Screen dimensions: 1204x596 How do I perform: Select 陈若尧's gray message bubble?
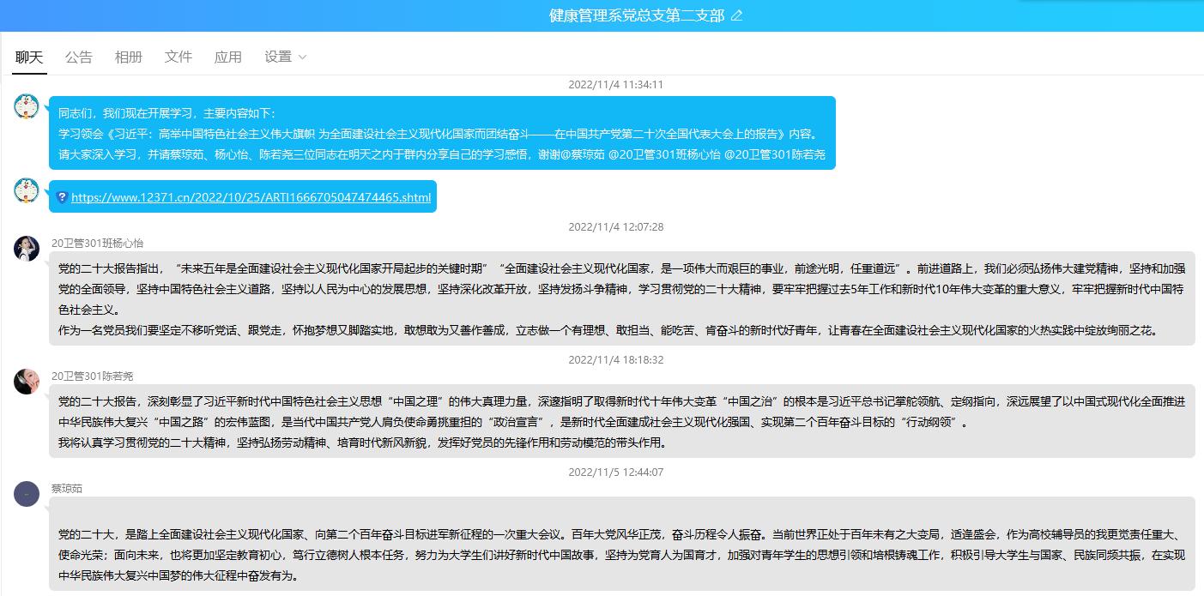tap(621, 422)
